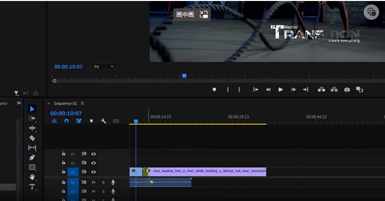Open the Fit zoom level dropdown

coord(104,67)
